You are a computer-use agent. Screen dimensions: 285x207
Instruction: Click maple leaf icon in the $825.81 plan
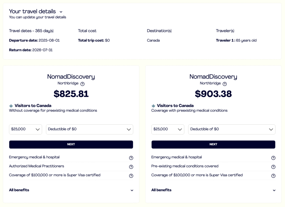[x=11, y=106]
